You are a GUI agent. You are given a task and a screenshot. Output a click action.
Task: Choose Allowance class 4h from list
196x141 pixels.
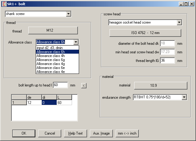(50, 56)
